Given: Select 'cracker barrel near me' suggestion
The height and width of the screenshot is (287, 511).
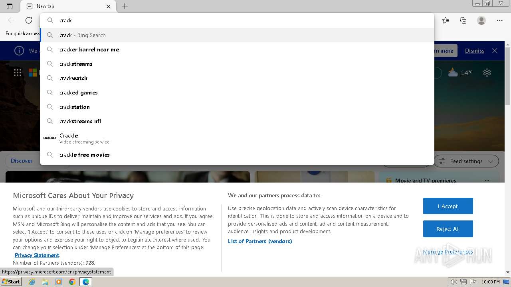Looking at the screenshot, I should (237, 49).
